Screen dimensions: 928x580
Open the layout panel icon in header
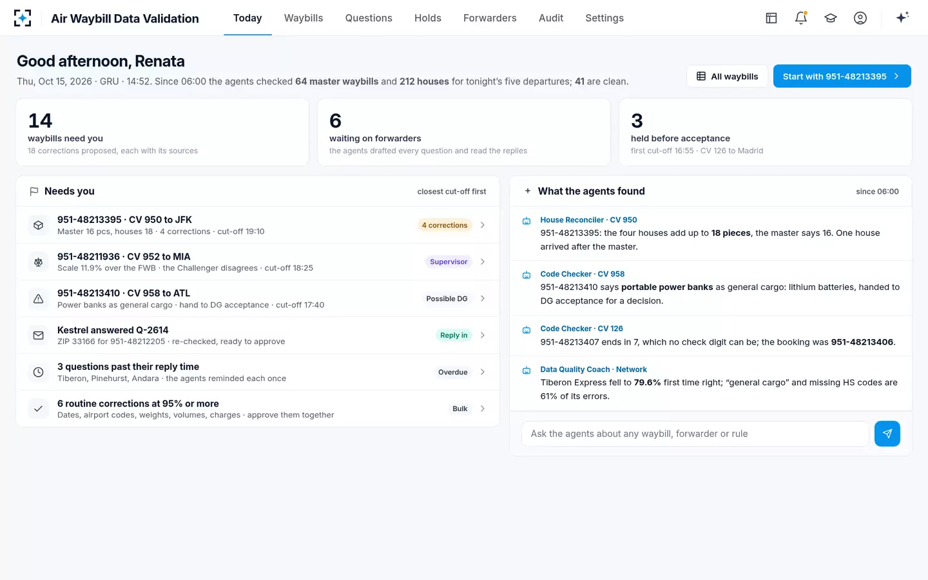click(771, 18)
